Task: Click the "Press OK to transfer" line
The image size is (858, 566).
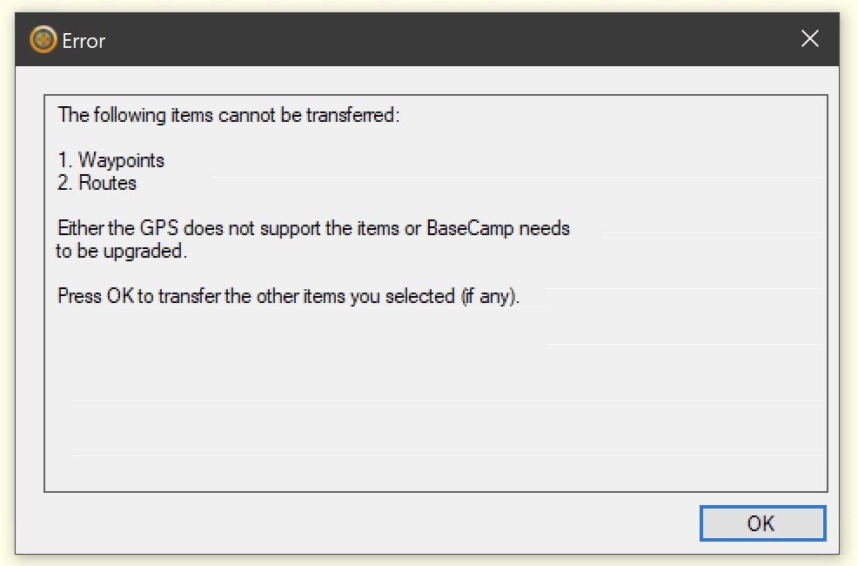Action: tap(287, 296)
